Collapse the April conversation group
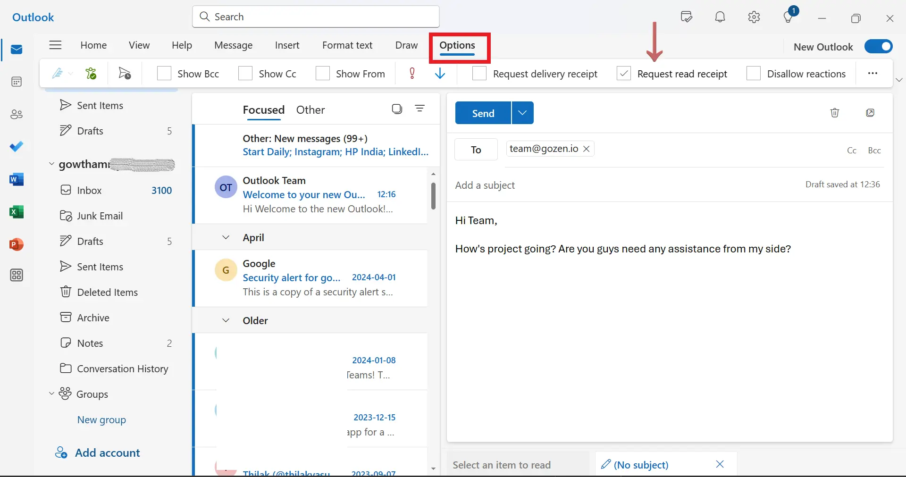 pos(226,237)
